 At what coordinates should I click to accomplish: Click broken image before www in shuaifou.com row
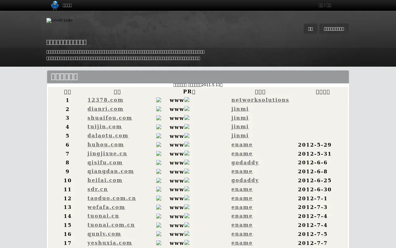(x=159, y=118)
